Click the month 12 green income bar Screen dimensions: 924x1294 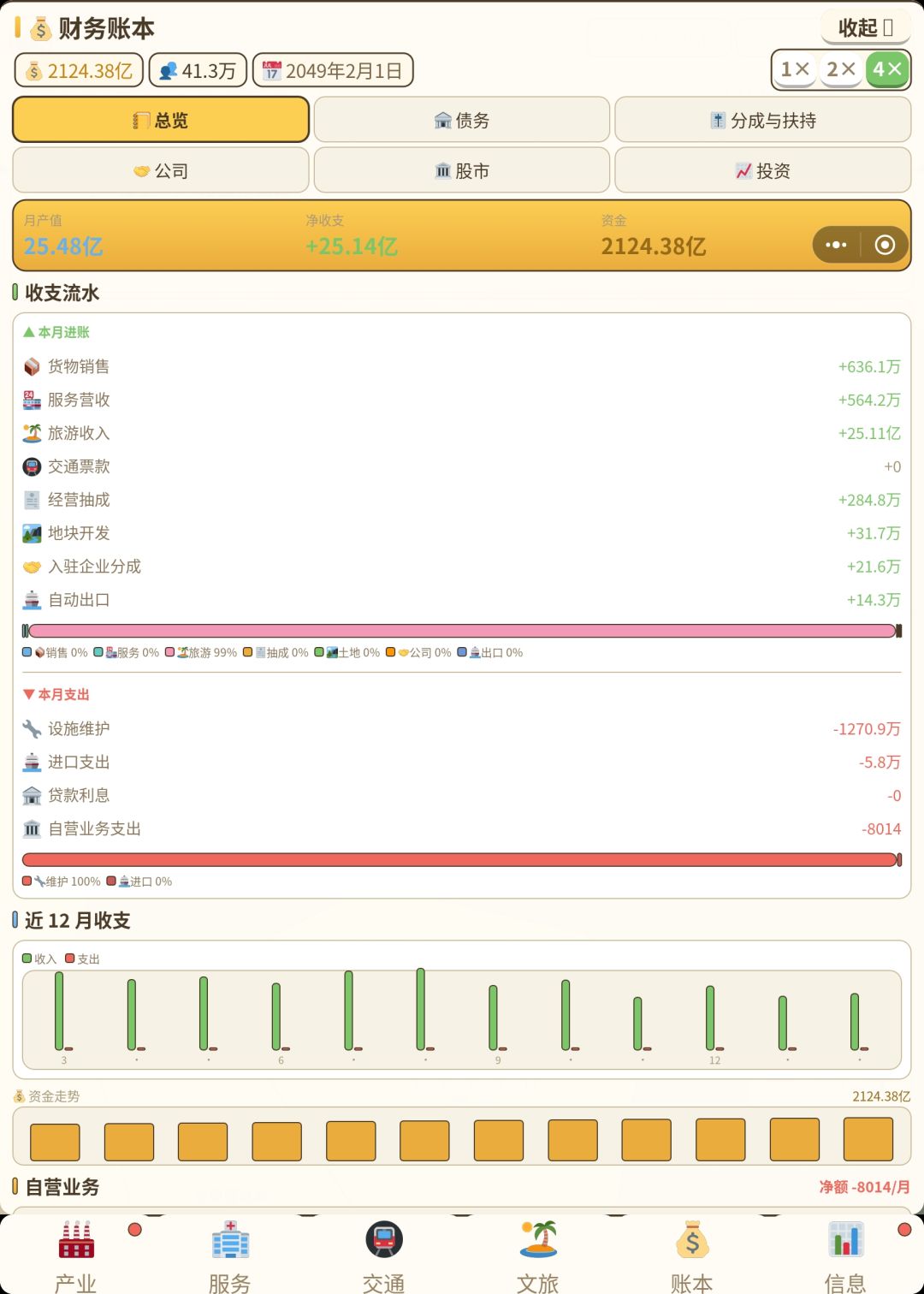(710, 1018)
